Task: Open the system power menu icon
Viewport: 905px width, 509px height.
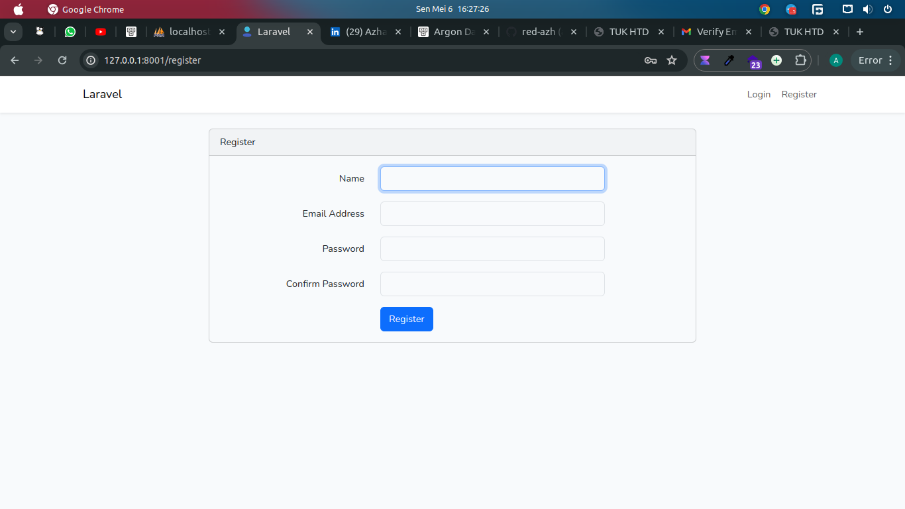Action: pos(888,9)
